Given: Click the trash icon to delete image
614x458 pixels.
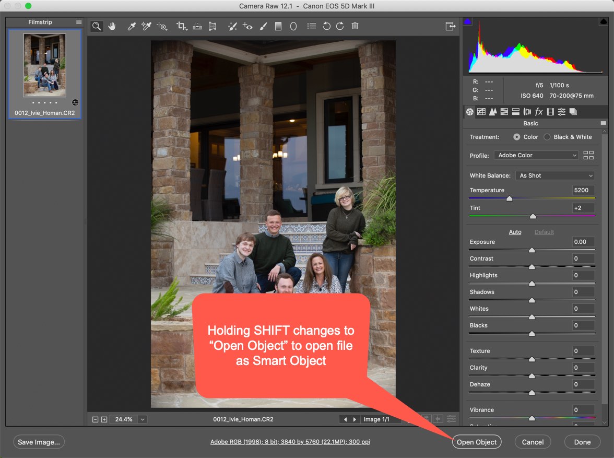Looking at the screenshot, I should click(x=355, y=26).
